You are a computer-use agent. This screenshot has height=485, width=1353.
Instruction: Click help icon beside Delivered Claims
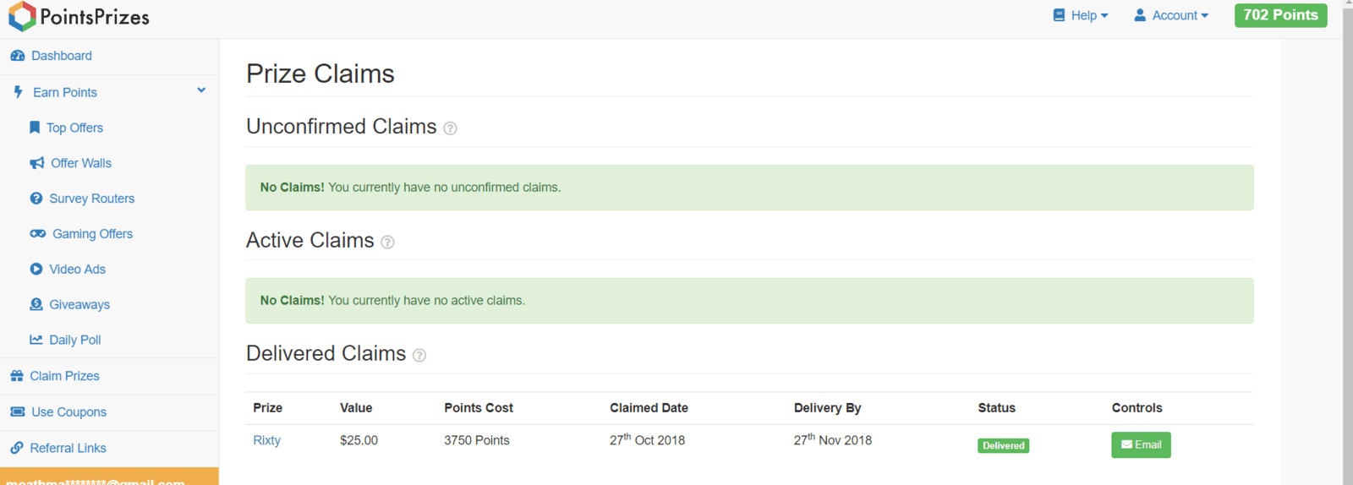[x=419, y=356]
